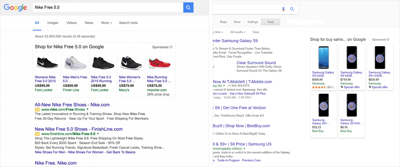The height and width of the screenshot is (167, 400).
Task: Expand arrow next to finishline.com/Nike-Free-5.0
Action: [98, 134]
